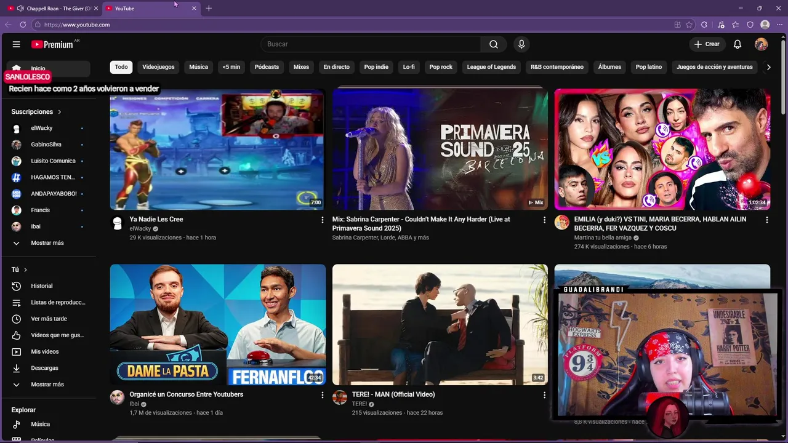Image resolution: width=788 pixels, height=443 pixels.
Task: Play the Ya Nadie Les Cree thumbnail
Action: click(x=217, y=150)
